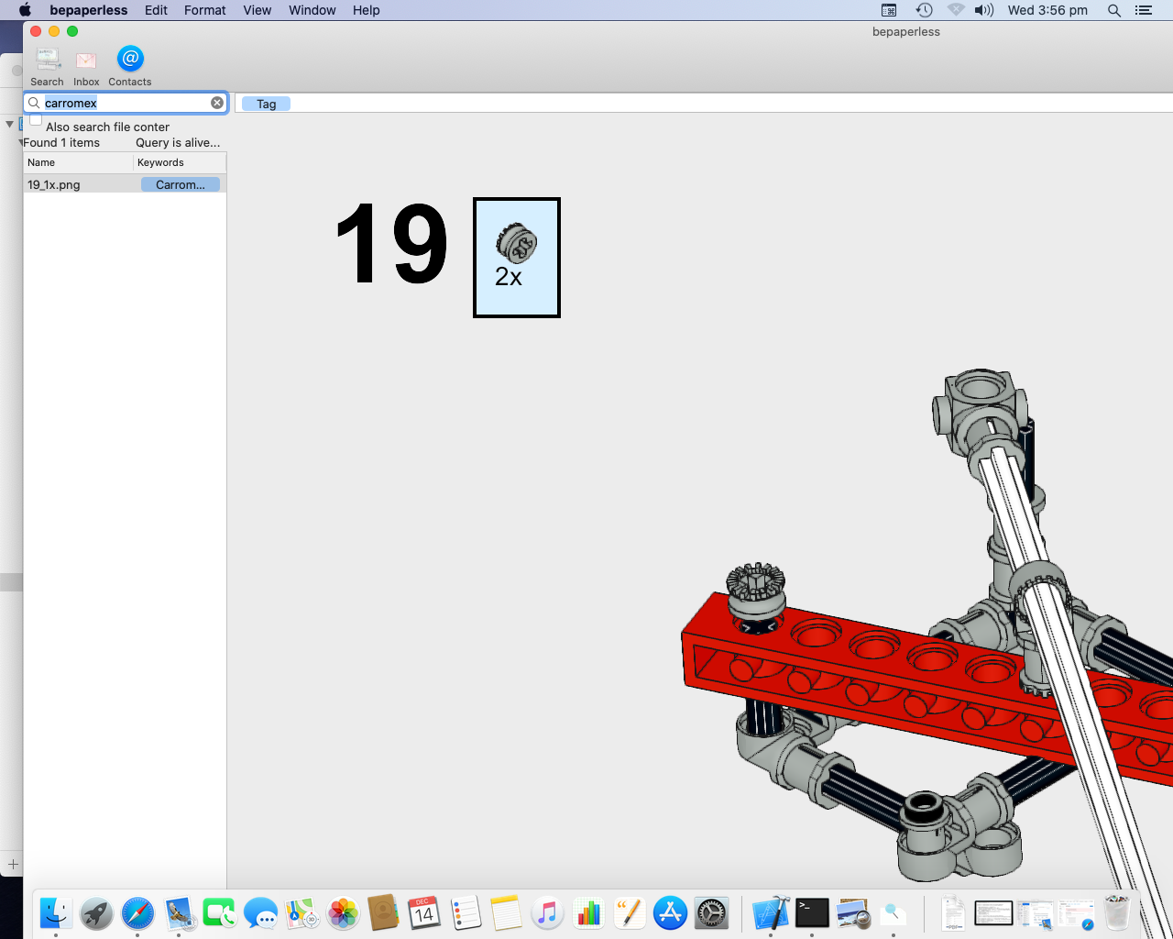This screenshot has width=1173, height=939.
Task: Open the Edit menu
Action: pyautogui.click(x=156, y=10)
